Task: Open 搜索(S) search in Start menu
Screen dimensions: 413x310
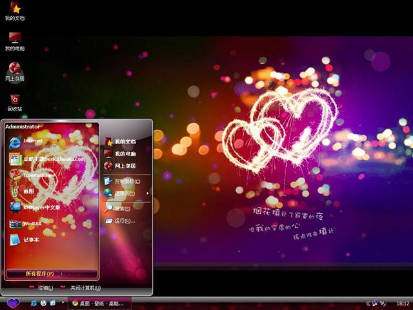Action: [x=127, y=209]
